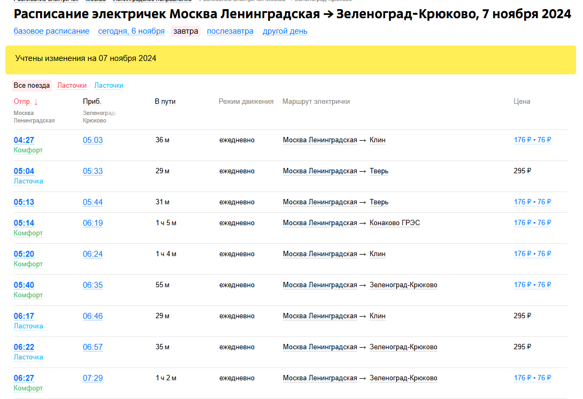583x399 pixels.
Task: Click the 06:19 arrival time
Action: pyautogui.click(x=93, y=223)
